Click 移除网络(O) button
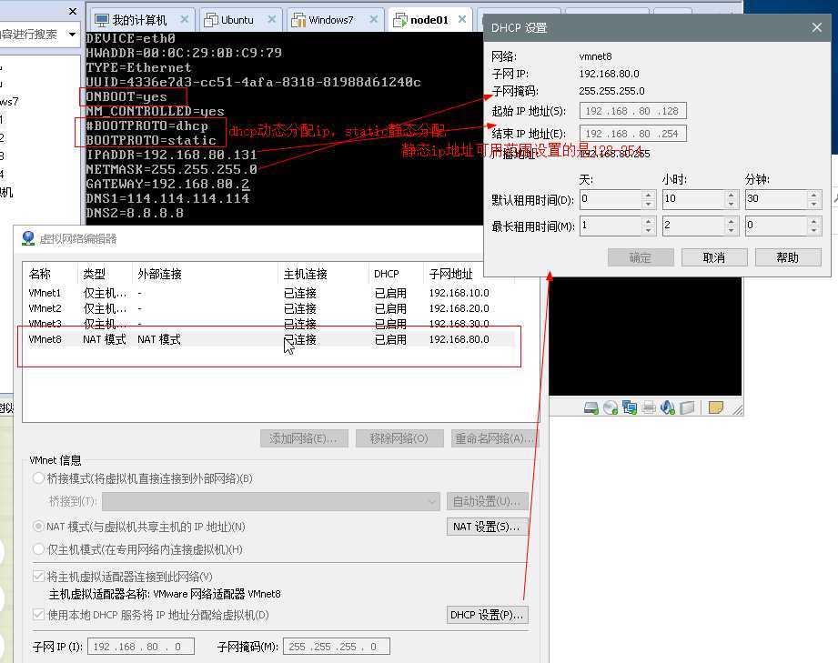This screenshot has height=663, width=838. pyautogui.click(x=399, y=438)
